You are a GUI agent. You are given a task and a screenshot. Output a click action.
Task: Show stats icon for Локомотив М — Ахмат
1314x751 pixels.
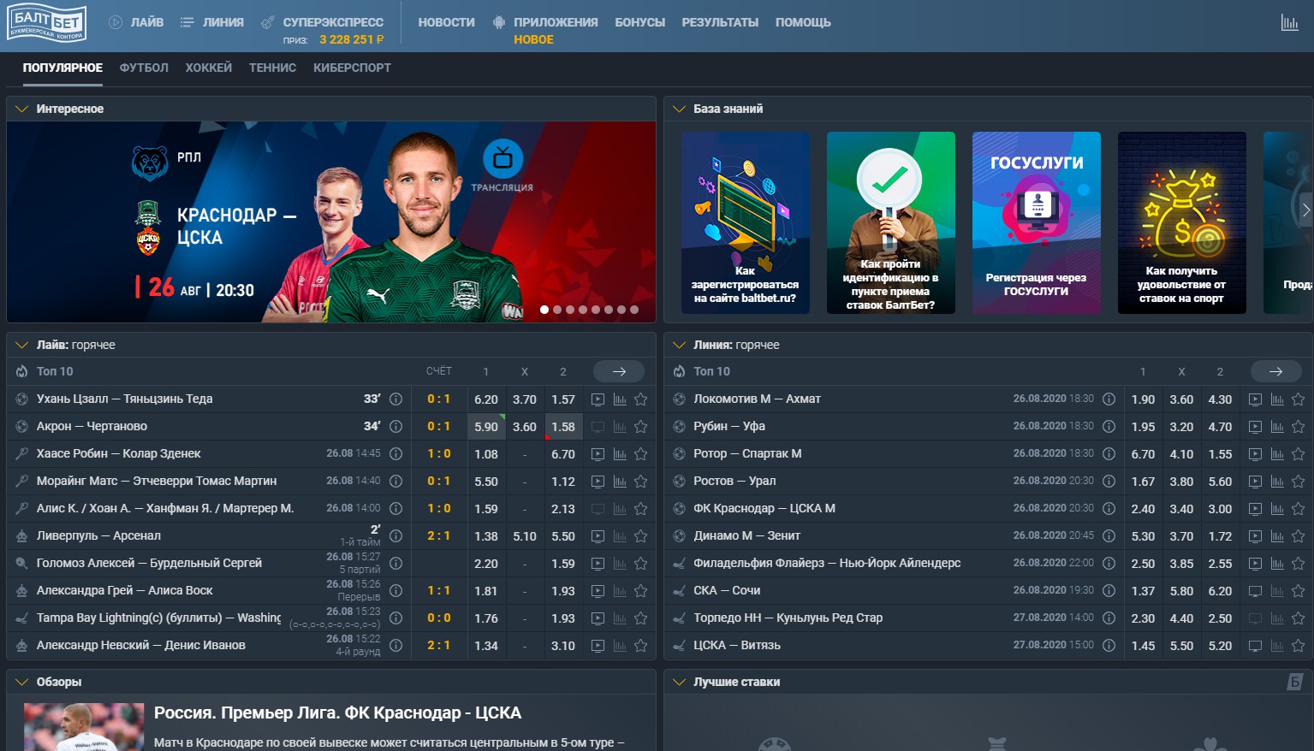pos(1277,399)
